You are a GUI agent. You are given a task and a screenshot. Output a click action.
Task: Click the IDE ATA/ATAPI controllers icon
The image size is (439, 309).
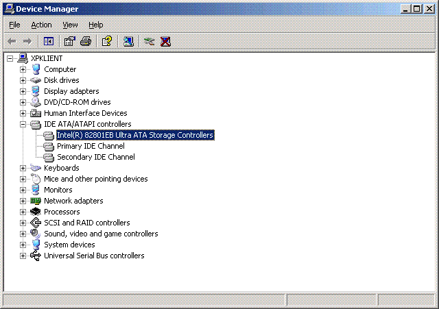36,124
